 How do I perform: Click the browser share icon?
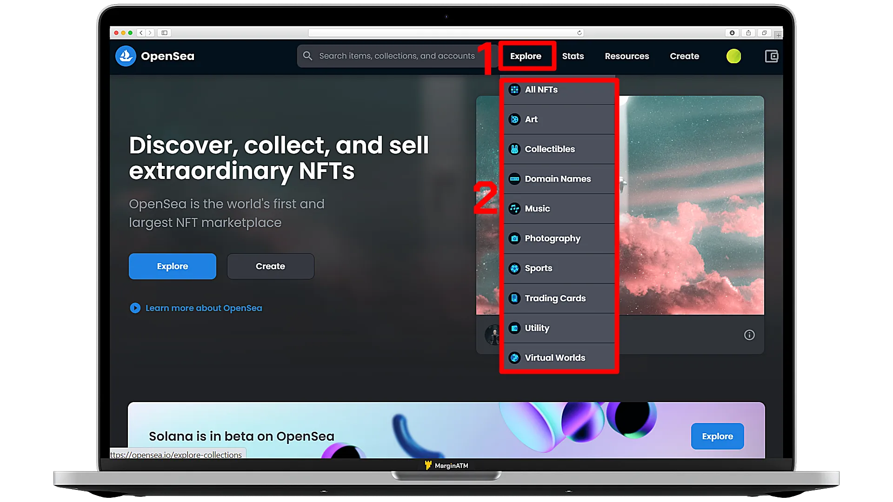[x=748, y=33]
